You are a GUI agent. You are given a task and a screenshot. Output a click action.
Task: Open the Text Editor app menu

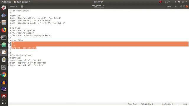[22, 2]
